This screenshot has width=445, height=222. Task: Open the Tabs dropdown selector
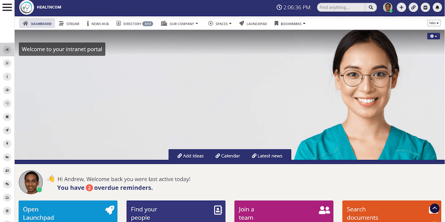434,23
